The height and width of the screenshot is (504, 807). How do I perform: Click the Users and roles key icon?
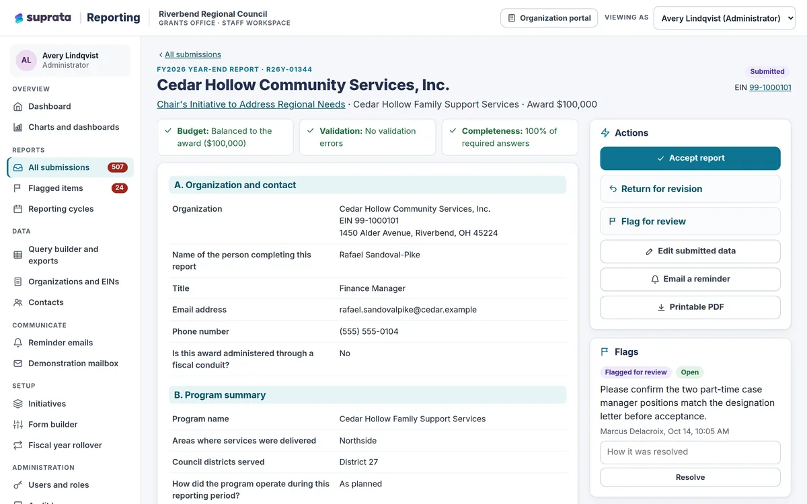point(18,485)
